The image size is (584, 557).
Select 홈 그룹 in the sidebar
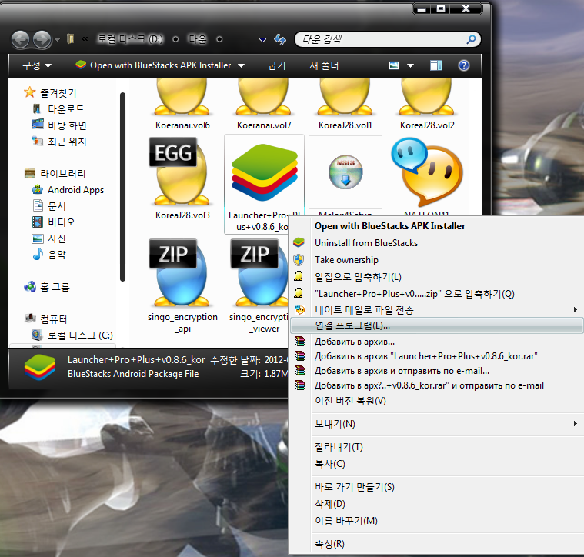(47, 287)
